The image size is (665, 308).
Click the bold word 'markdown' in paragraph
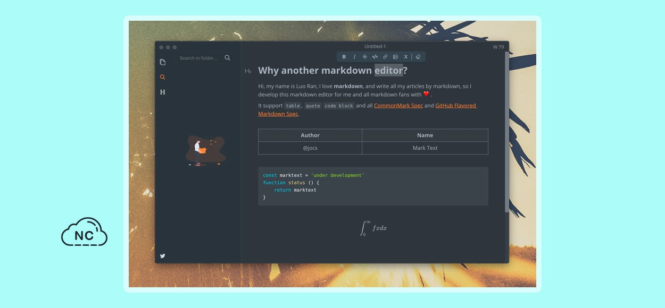coord(348,86)
